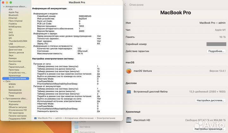Open Настройки дисплеев button
Screen dimensions: 228x133
coord(210,100)
